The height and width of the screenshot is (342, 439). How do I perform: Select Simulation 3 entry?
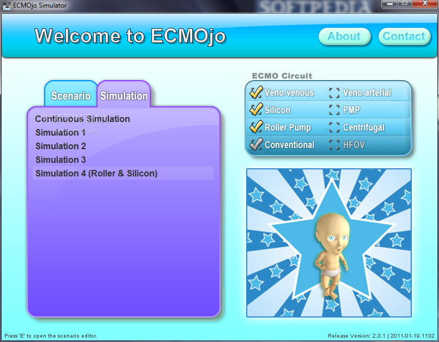(60, 160)
